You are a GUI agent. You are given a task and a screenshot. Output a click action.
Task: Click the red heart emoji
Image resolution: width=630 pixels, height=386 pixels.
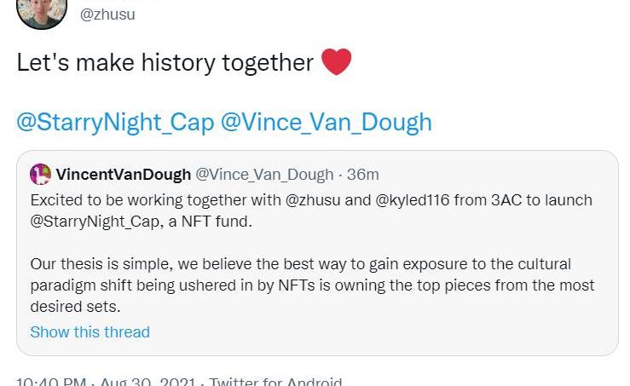point(337,62)
